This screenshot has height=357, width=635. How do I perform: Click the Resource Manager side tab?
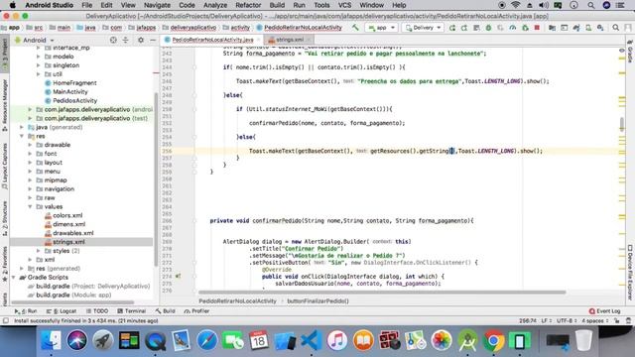point(5,105)
